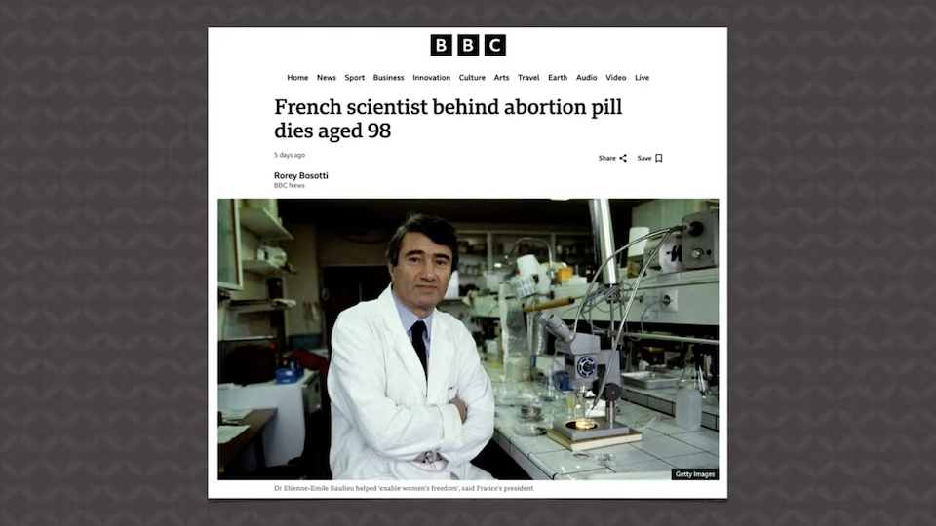Click the Save button text

click(x=644, y=158)
